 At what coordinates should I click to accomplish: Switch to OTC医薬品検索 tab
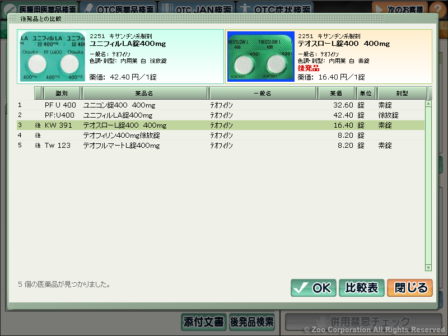[118, 8]
